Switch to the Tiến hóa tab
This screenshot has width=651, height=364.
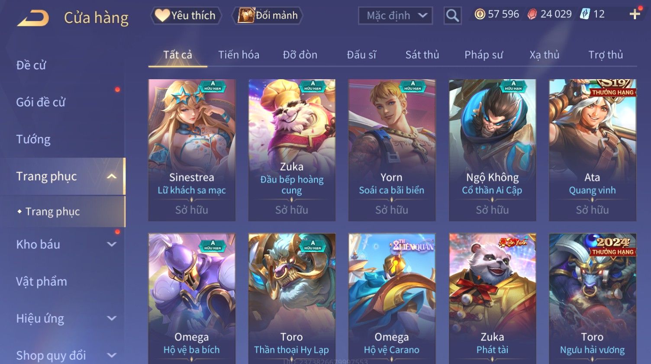[x=239, y=55]
